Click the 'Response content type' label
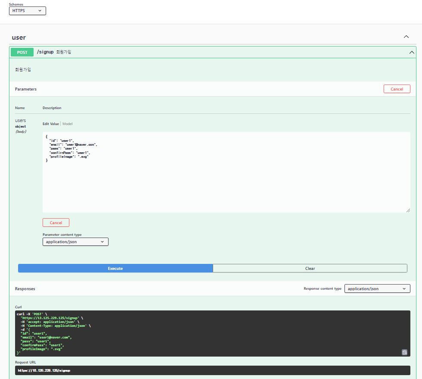 323,288
